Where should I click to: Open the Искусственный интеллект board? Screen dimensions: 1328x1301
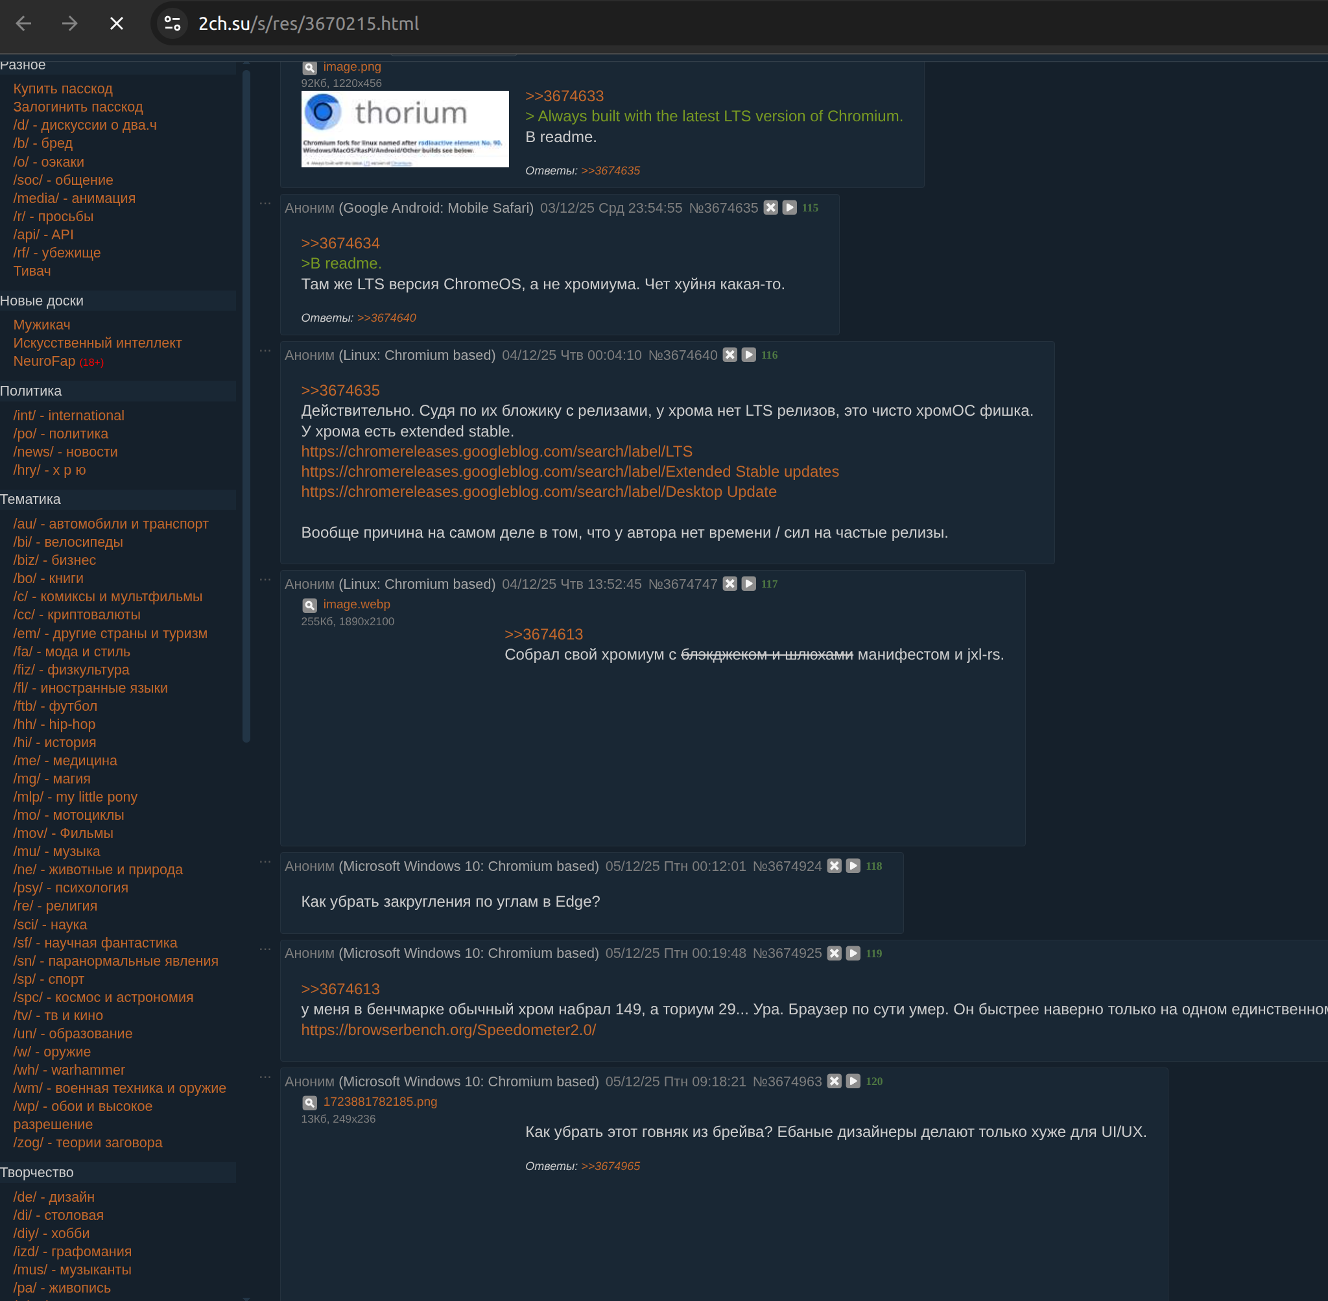click(x=98, y=343)
